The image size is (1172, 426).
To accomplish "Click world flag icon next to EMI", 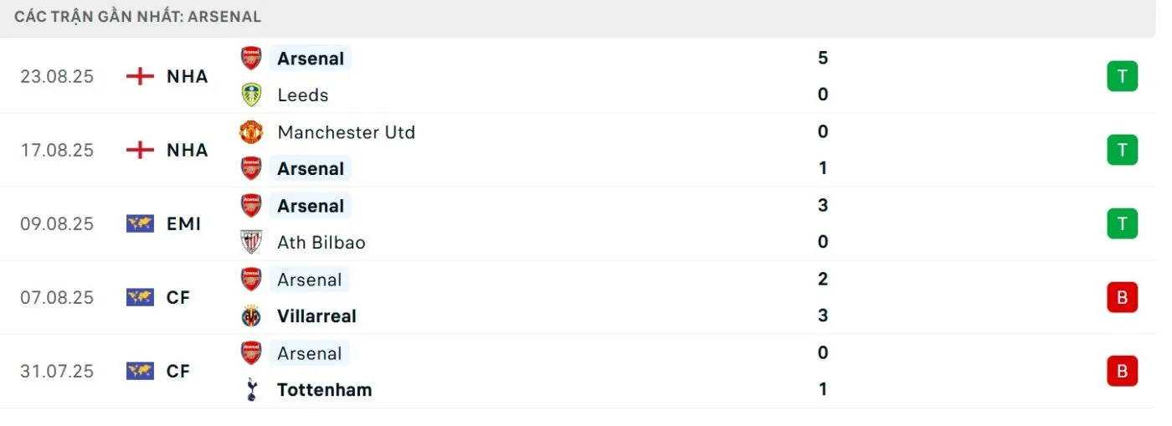I will coord(140,223).
